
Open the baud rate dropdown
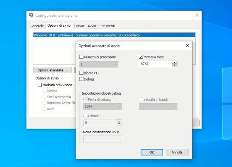click(158, 106)
